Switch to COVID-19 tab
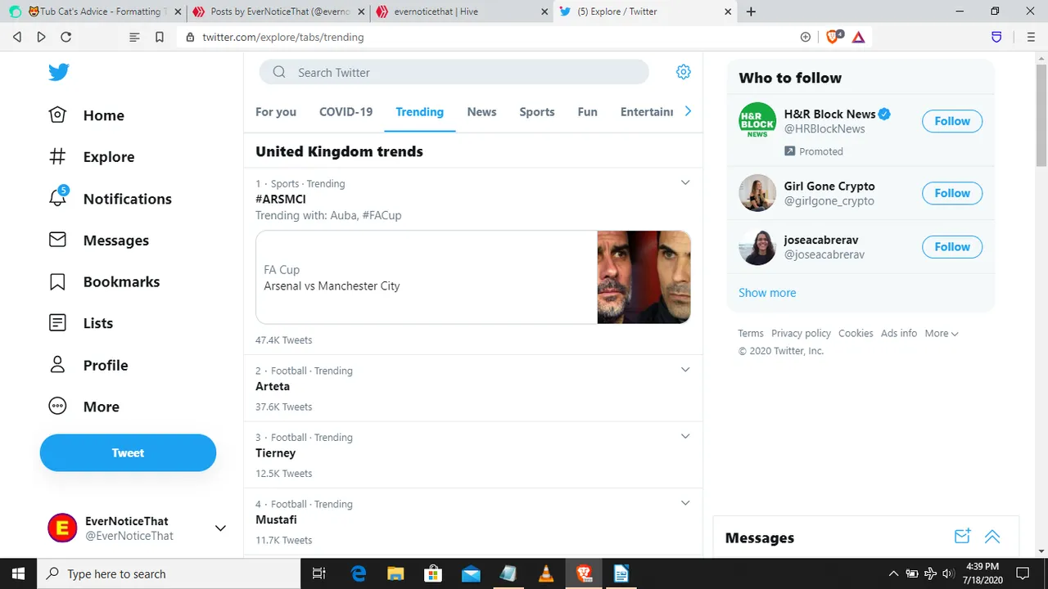This screenshot has height=589, width=1048. (x=346, y=112)
